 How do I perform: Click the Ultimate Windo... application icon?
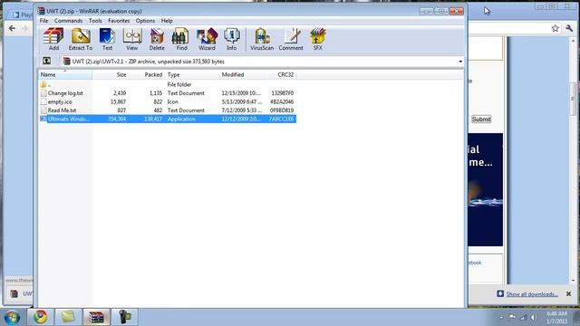(x=43, y=119)
